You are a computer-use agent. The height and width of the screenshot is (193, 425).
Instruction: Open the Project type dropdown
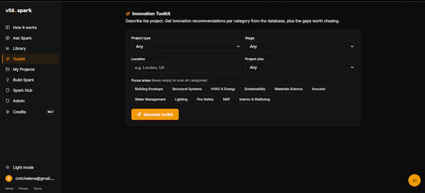(x=186, y=47)
